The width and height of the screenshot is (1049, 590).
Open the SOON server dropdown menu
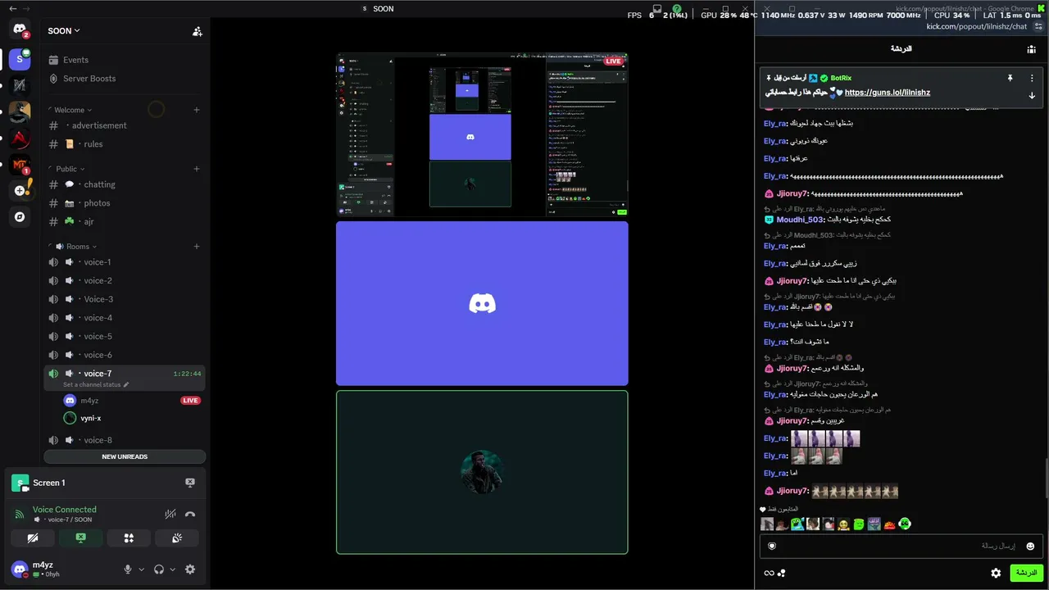coord(64,31)
